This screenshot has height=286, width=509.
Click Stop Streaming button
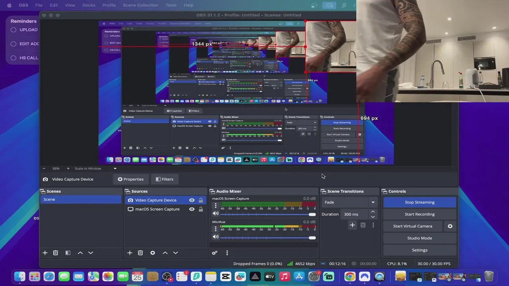coord(420,202)
